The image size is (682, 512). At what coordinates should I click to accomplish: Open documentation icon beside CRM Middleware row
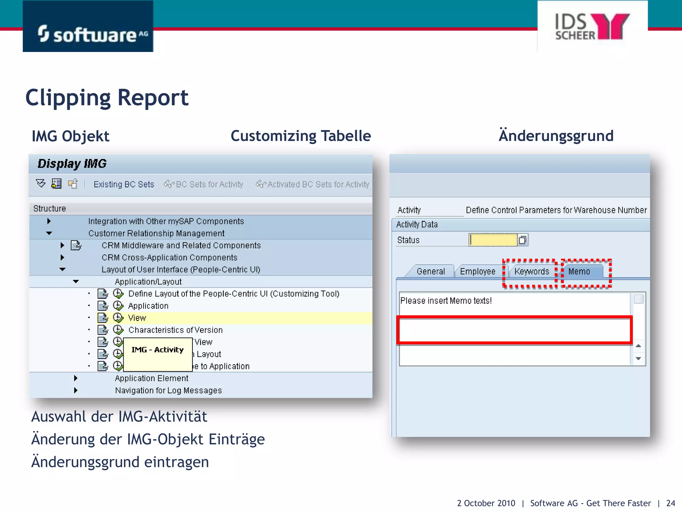76,246
